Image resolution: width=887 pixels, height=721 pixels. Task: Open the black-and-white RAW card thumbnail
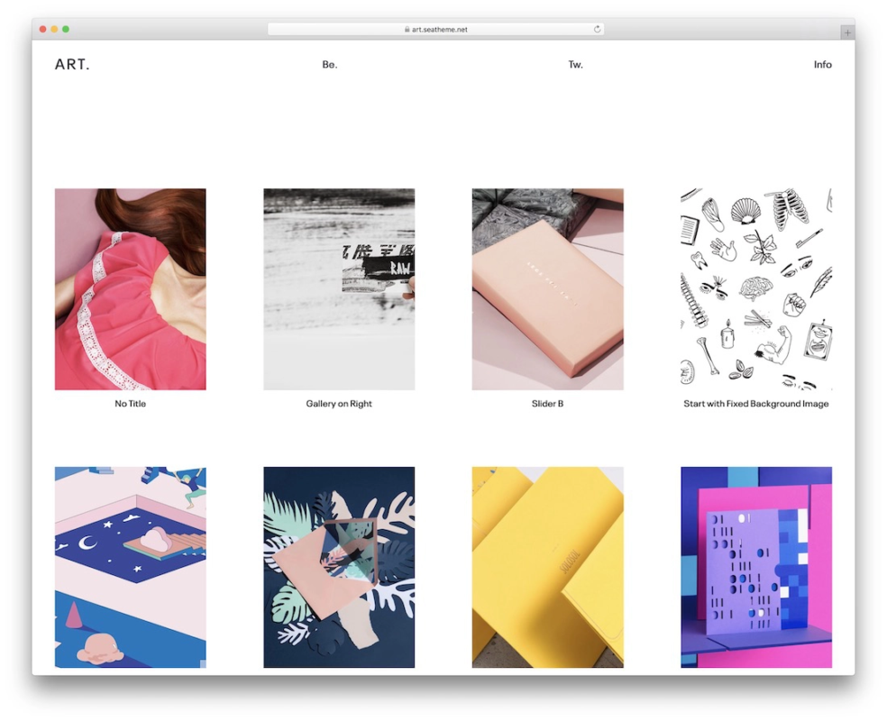tap(339, 289)
